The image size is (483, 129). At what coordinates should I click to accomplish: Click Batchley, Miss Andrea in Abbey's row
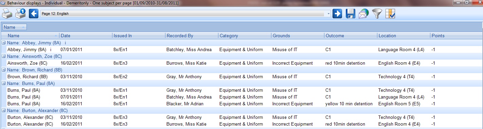[x=189, y=50]
